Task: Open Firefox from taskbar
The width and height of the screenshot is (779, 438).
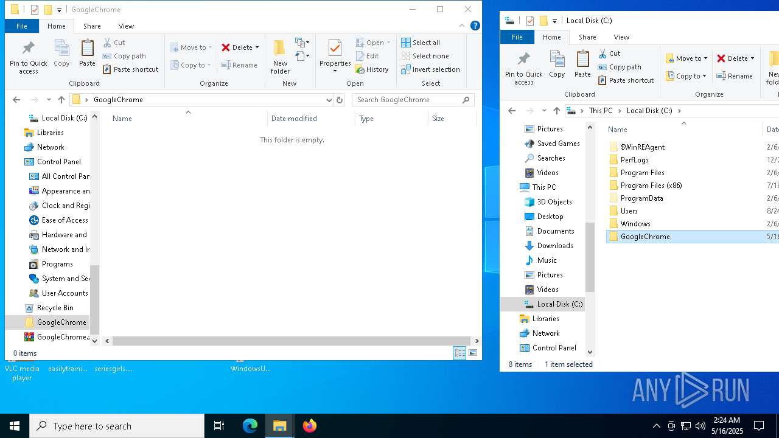Action: coord(310,426)
